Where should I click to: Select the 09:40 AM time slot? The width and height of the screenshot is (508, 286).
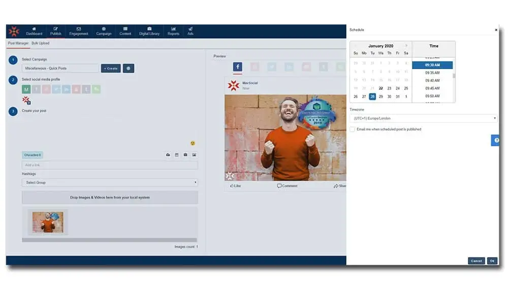432,81
